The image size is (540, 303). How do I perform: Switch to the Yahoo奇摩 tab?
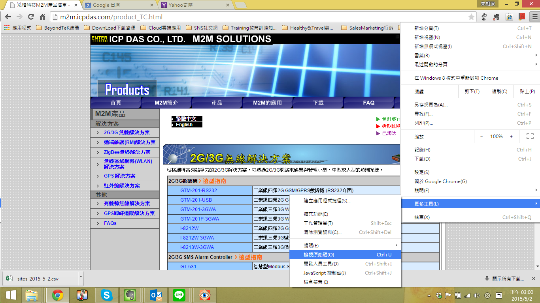(194, 5)
